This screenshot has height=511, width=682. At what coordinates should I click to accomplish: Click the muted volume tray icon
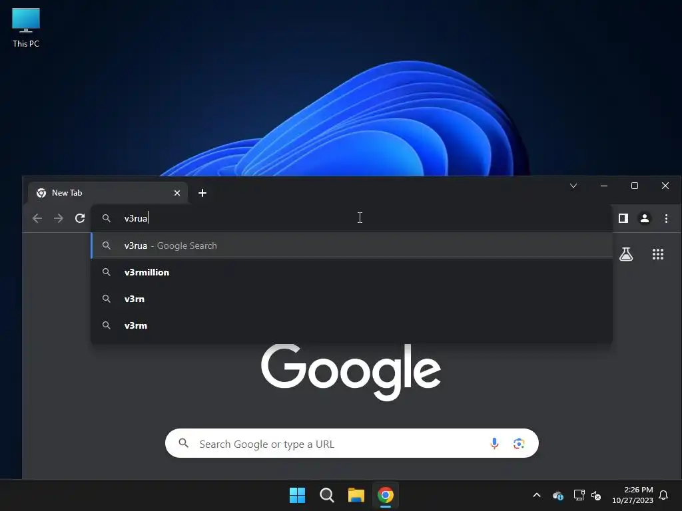(596, 495)
